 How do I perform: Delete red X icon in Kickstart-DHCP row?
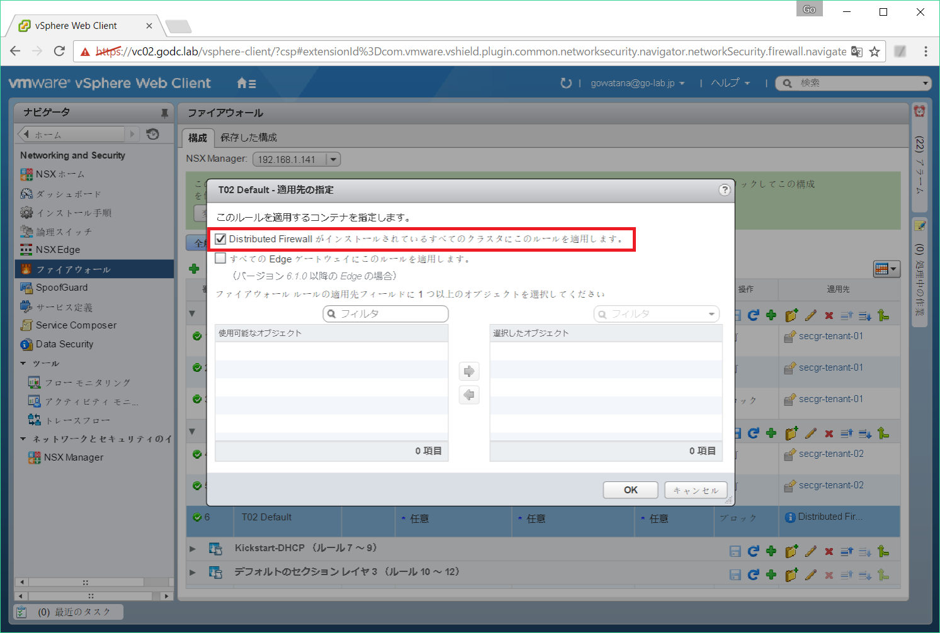[829, 552]
